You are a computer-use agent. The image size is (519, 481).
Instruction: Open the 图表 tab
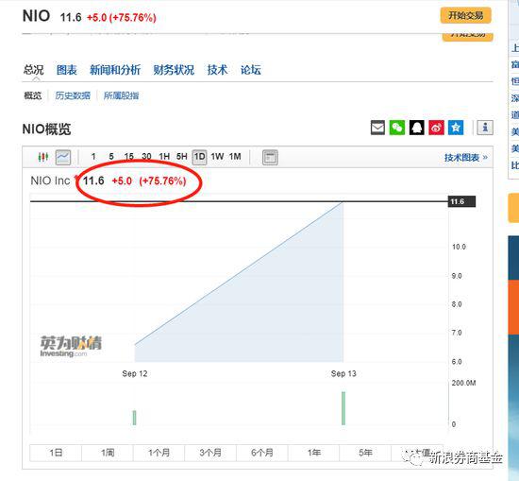click(67, 70)
